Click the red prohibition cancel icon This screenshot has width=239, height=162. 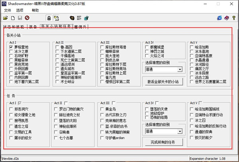point(27,18)
